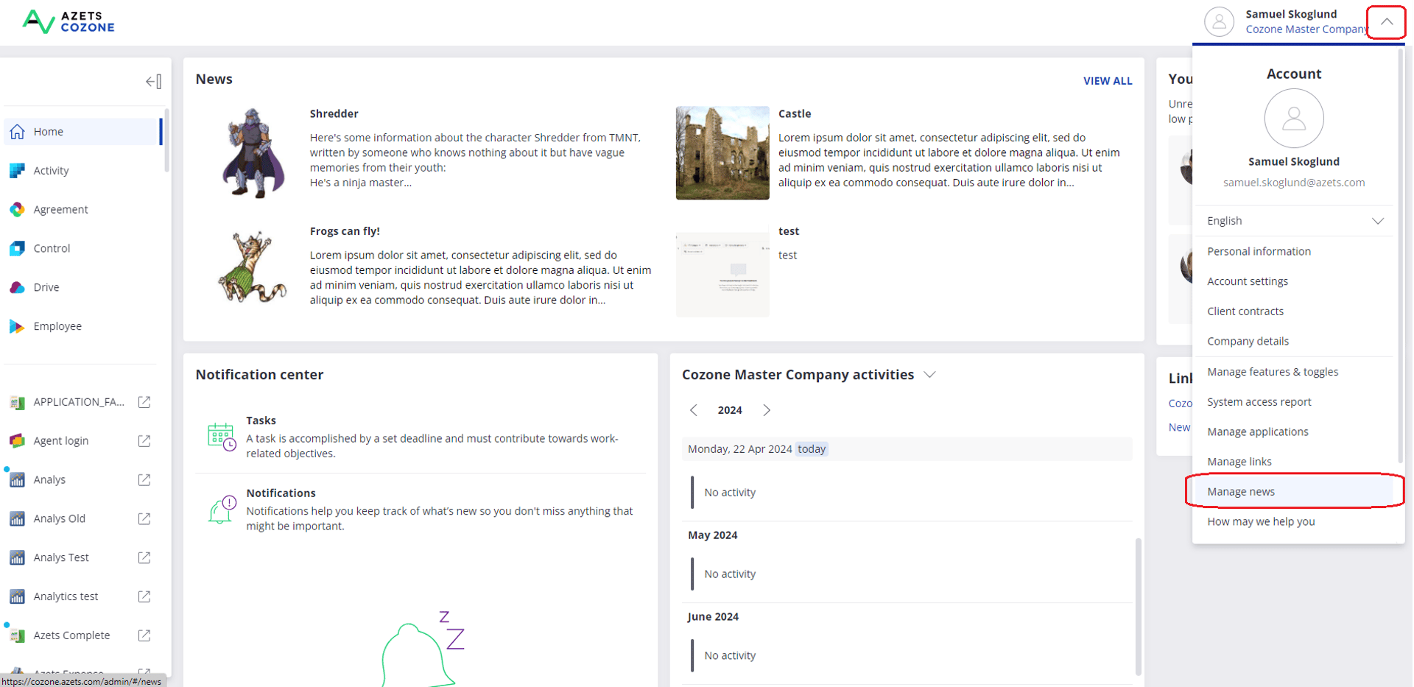Click the Agreement icon in sidebar
The height and width of the screenshot is (687, 1414).
pyautogui.click(x=17, y=210)
